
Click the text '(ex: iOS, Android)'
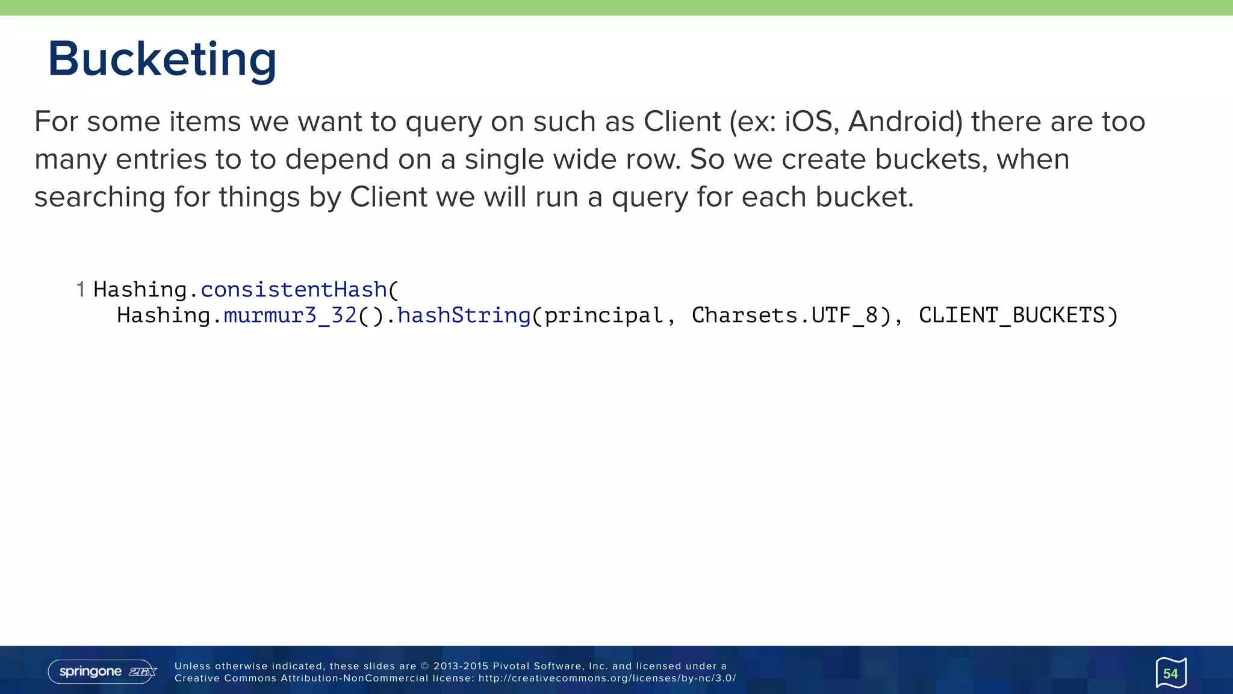pos(846,122)
